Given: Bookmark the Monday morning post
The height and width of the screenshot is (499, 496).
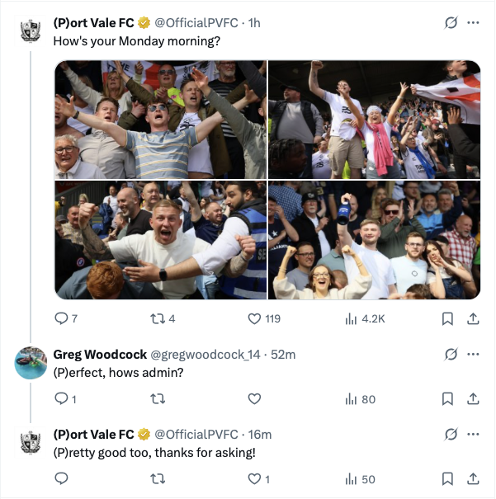Looking at the screenshot, I should click(x=447, y=318).
